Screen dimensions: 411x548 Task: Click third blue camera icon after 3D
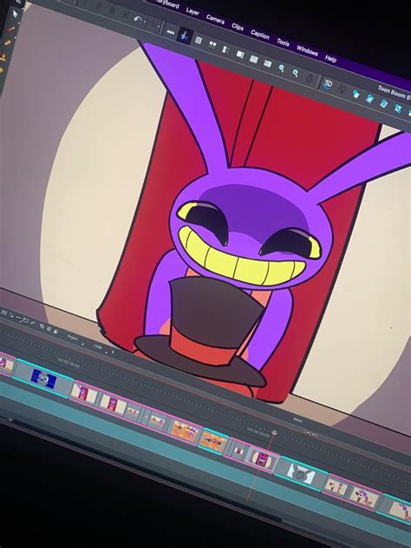[x=384, y=103]
